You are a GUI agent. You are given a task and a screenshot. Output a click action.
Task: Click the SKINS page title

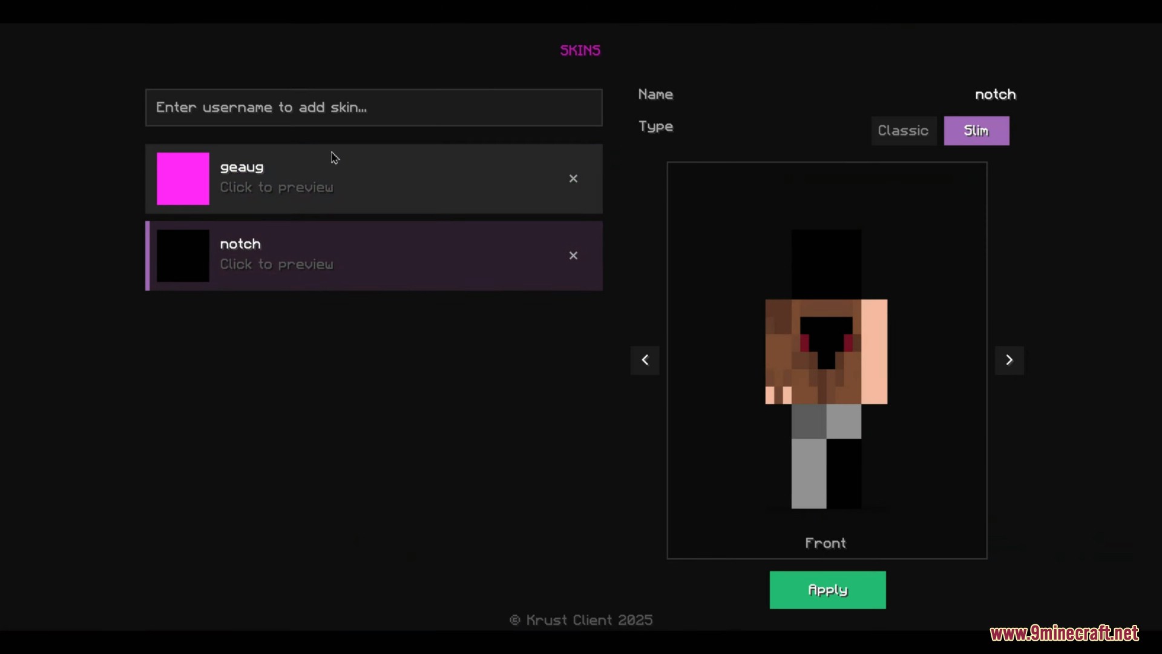click(580, 50)
